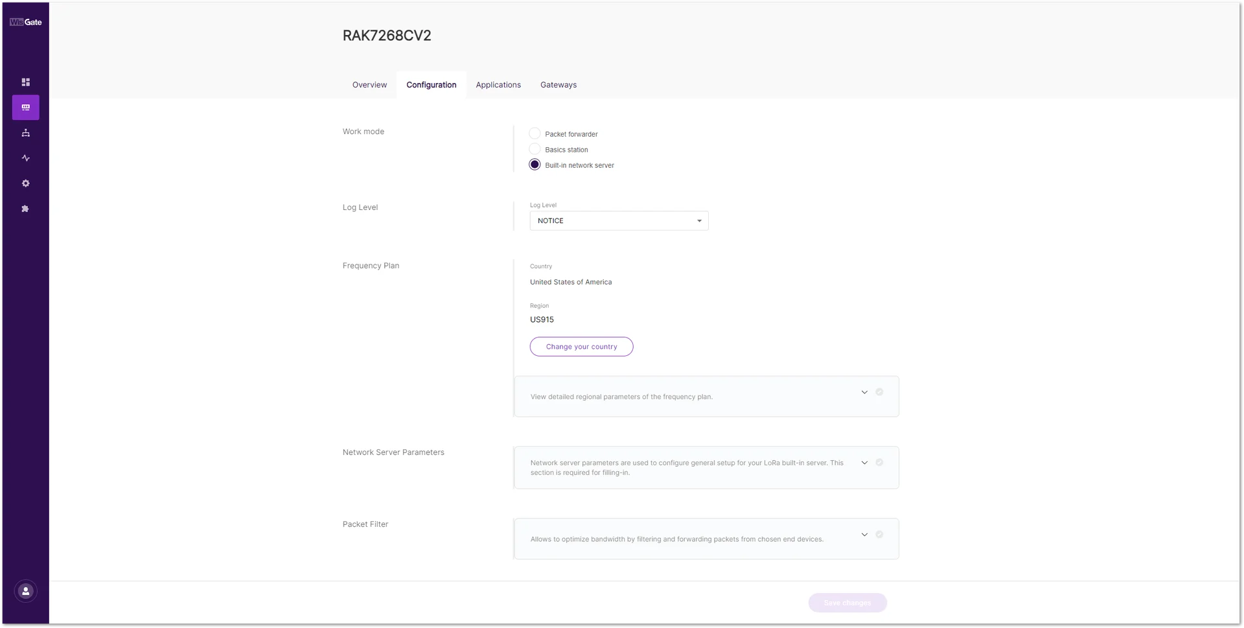This screenshot has height=628, width=1244.
Task: Select the LoRa network icon in sidebar
Action: pyautogui.click(x=26, y=108)
